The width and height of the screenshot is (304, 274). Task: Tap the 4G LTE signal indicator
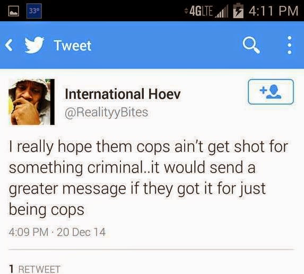click(x=199, y=11)
